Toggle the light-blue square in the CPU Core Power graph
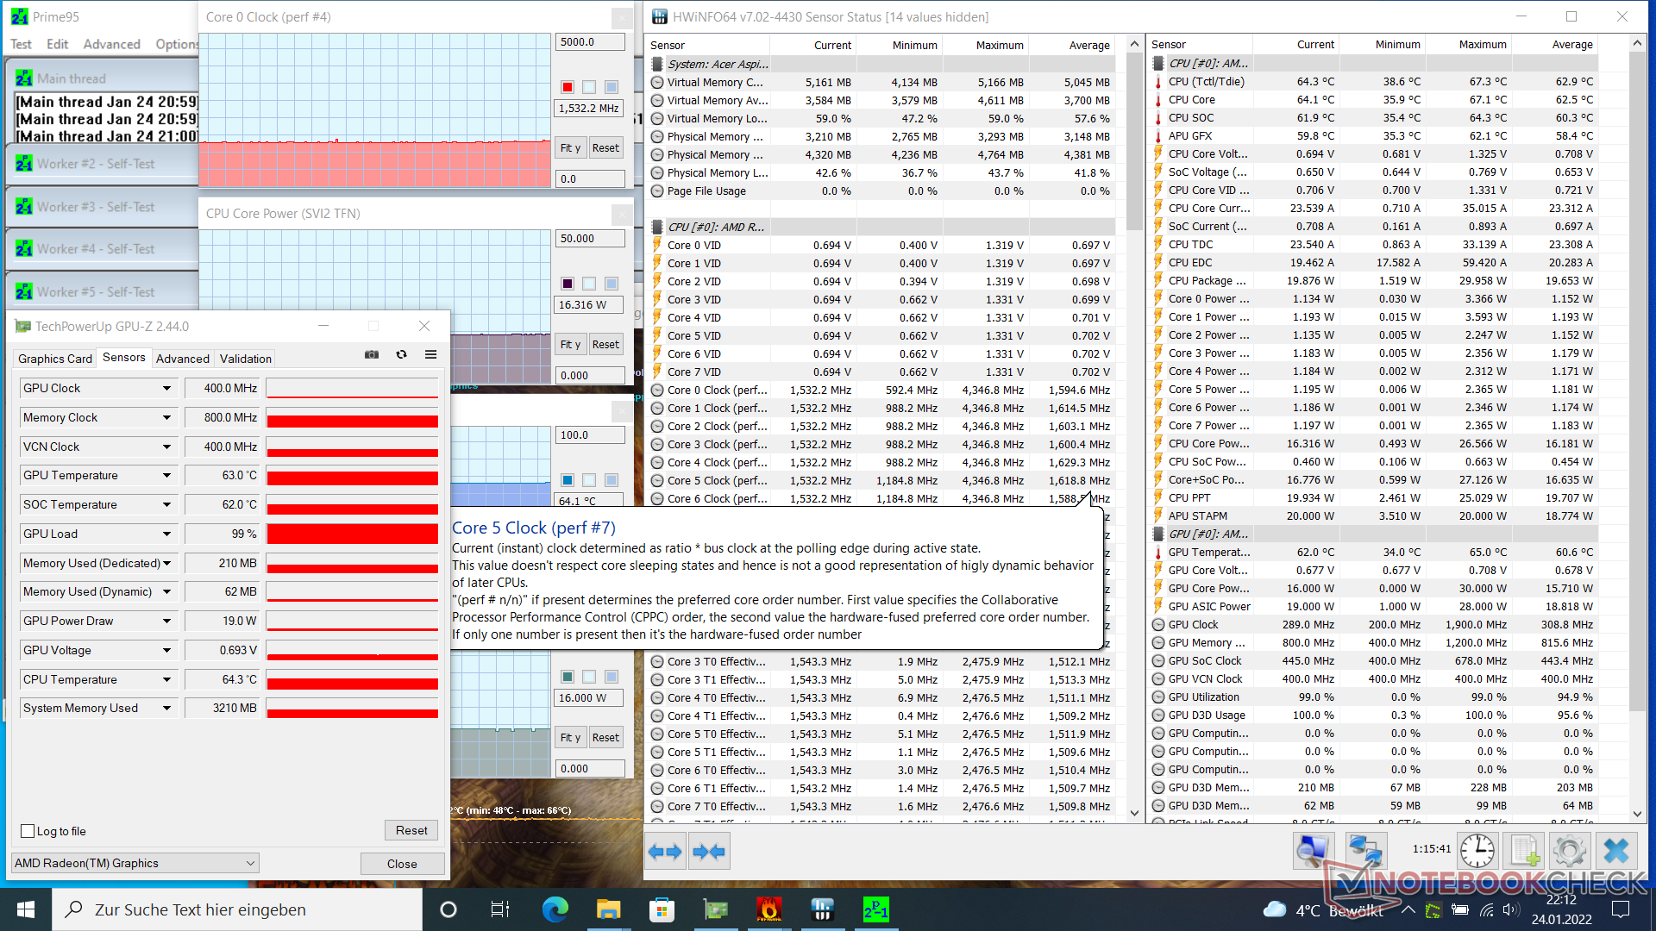The image size is (1656, 931). [611, 284]
